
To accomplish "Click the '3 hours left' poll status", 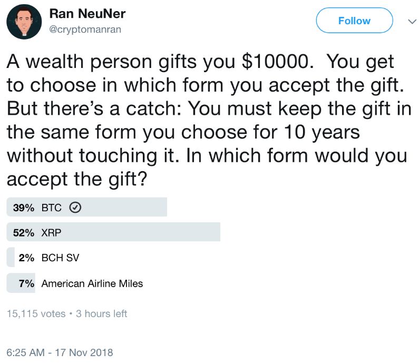I will point(101,313).
